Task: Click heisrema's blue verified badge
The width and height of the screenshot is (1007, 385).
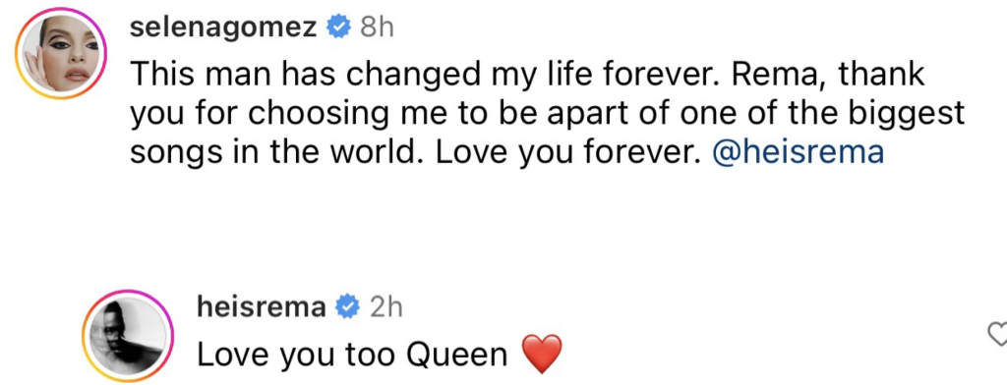Action: point(349,308)
